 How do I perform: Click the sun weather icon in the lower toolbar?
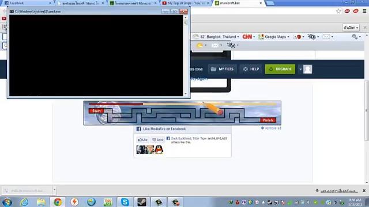[x=199, y=45]
